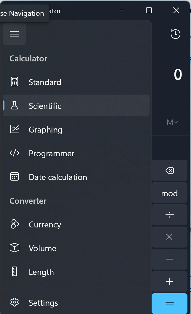The image size is (191, 314).
Task: Choose the Graphing chart icon
Action: (15, 129)
